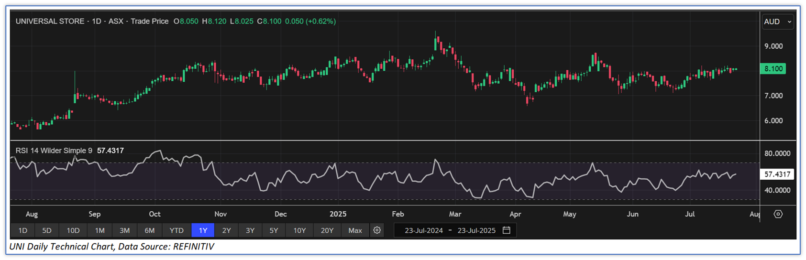806x260 pixels.
Task: Edit the start date 23-Jul-2024
Action: click(424, 230)
